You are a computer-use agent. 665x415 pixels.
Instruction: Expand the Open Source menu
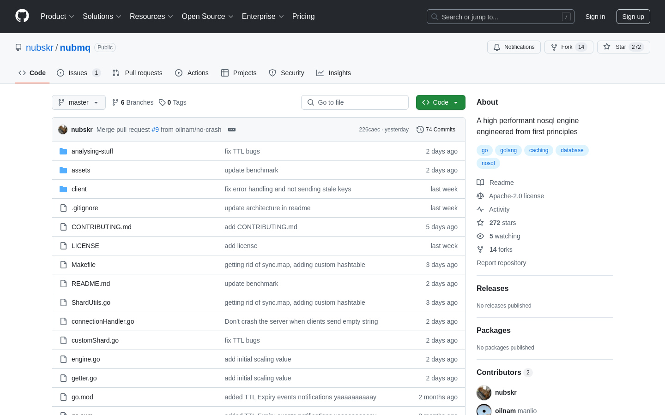coord(208,17)
